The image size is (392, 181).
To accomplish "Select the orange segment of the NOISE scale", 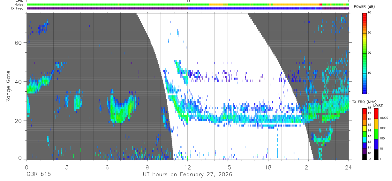I will click(376, 124).
